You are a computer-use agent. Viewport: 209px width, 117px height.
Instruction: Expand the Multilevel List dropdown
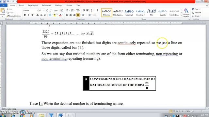coord(80,10)
